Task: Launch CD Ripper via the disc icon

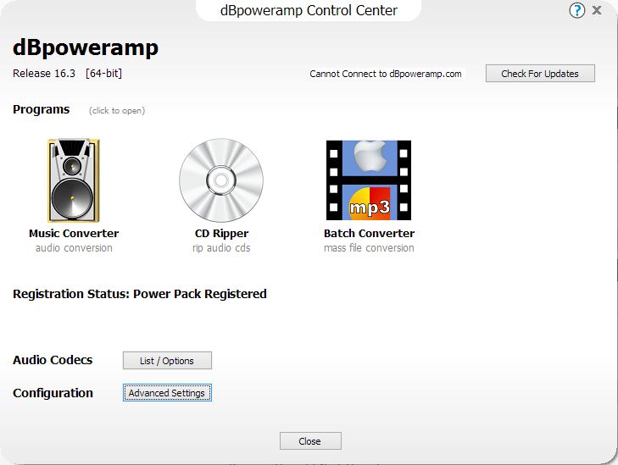Action: tap(221, 181)
